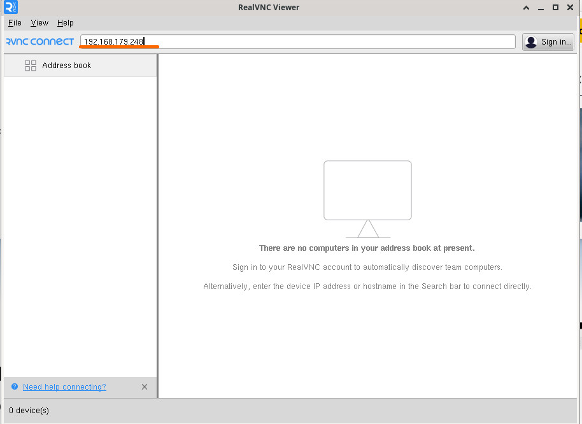Click the blue help question mark icon
The image size is (582, 424).
tap(15, 386)
